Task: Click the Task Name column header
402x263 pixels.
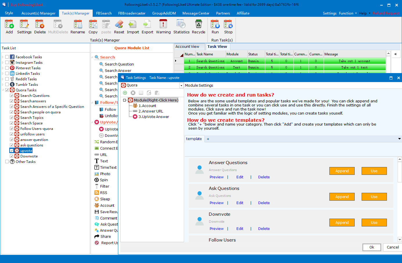Action: click(x=211, y=54)
